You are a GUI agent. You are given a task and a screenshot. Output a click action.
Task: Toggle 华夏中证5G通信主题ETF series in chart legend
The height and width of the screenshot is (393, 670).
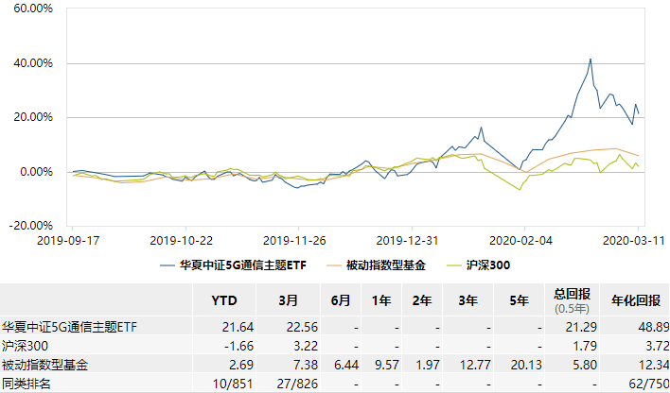coord(237,265)
